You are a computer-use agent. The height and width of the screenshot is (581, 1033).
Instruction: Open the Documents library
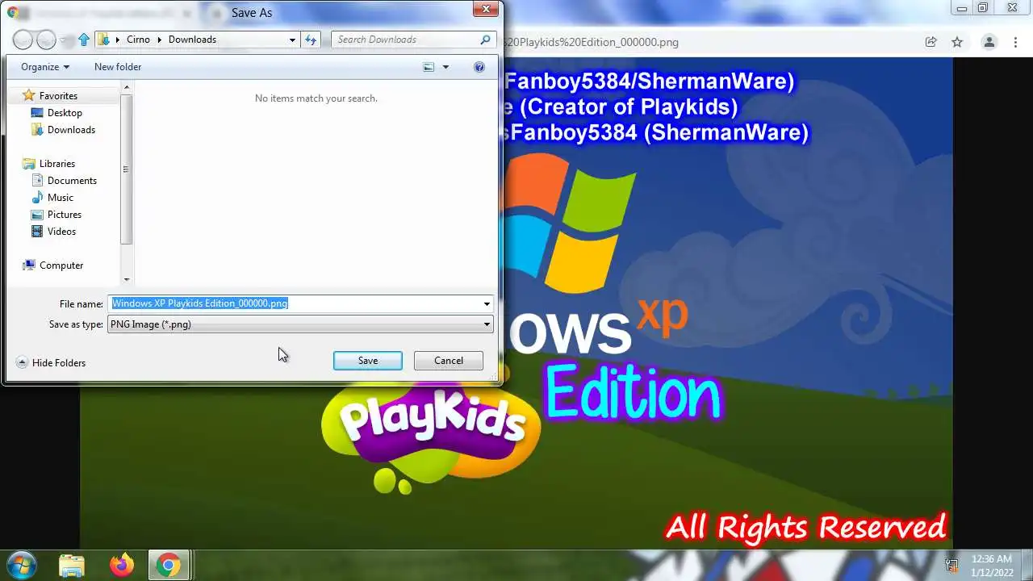[72, 181]
